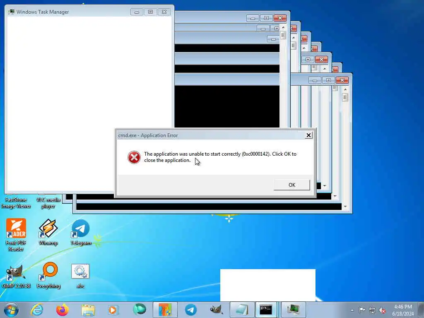Open the Foxit PDF Reader desktop shortcut
The height and width of the screenshot is (318, 424).
16,234
